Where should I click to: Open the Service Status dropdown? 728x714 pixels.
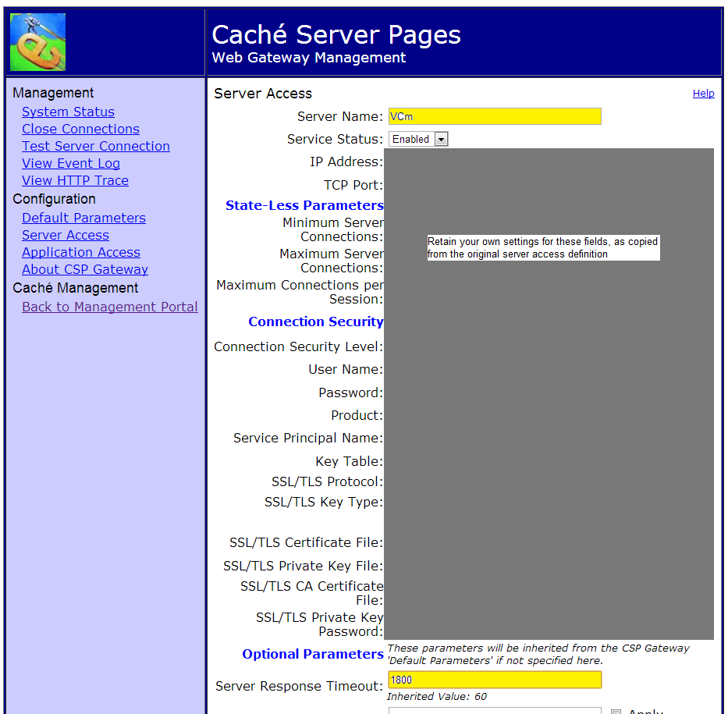pos(418,139)
